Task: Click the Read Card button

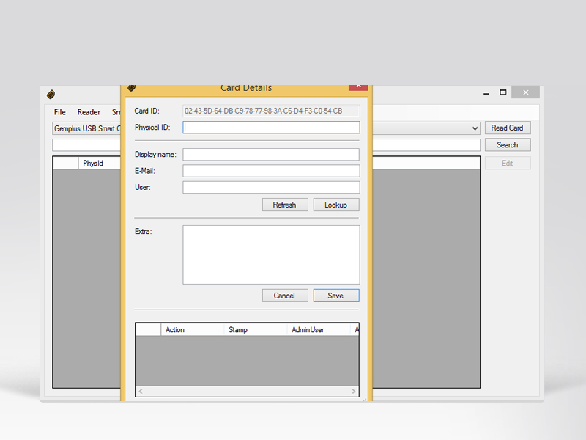Action: point(507,128)
